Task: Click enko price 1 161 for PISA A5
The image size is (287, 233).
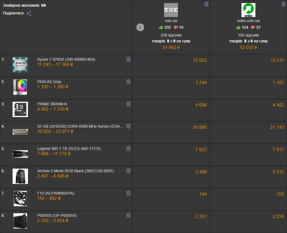Action: [278, 82]
